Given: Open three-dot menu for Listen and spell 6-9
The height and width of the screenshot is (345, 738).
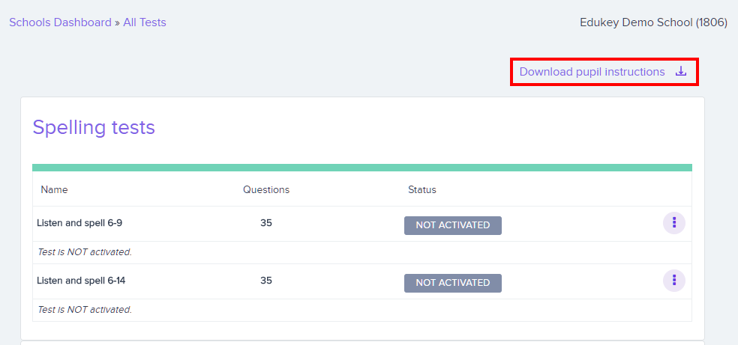Looking at the screenshot, I should click(674, 223).
